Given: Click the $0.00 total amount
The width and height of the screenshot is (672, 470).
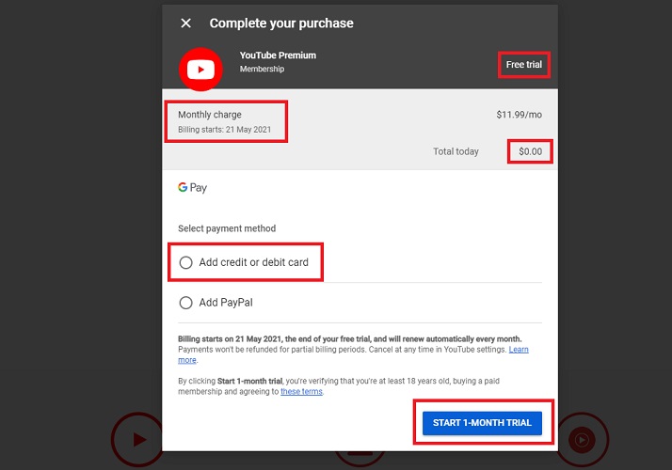Looking at the screenshot, I should (530, 151).
